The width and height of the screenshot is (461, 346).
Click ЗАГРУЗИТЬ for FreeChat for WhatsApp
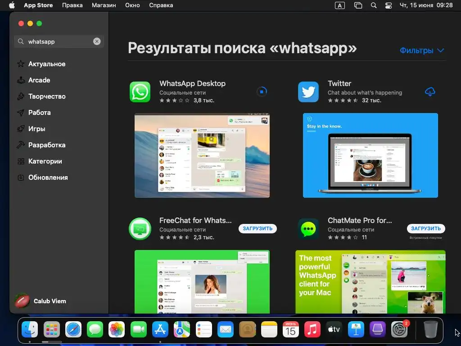coord(258,228)
